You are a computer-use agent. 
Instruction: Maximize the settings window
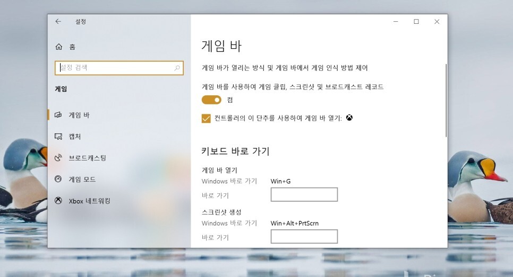(416, 22)
